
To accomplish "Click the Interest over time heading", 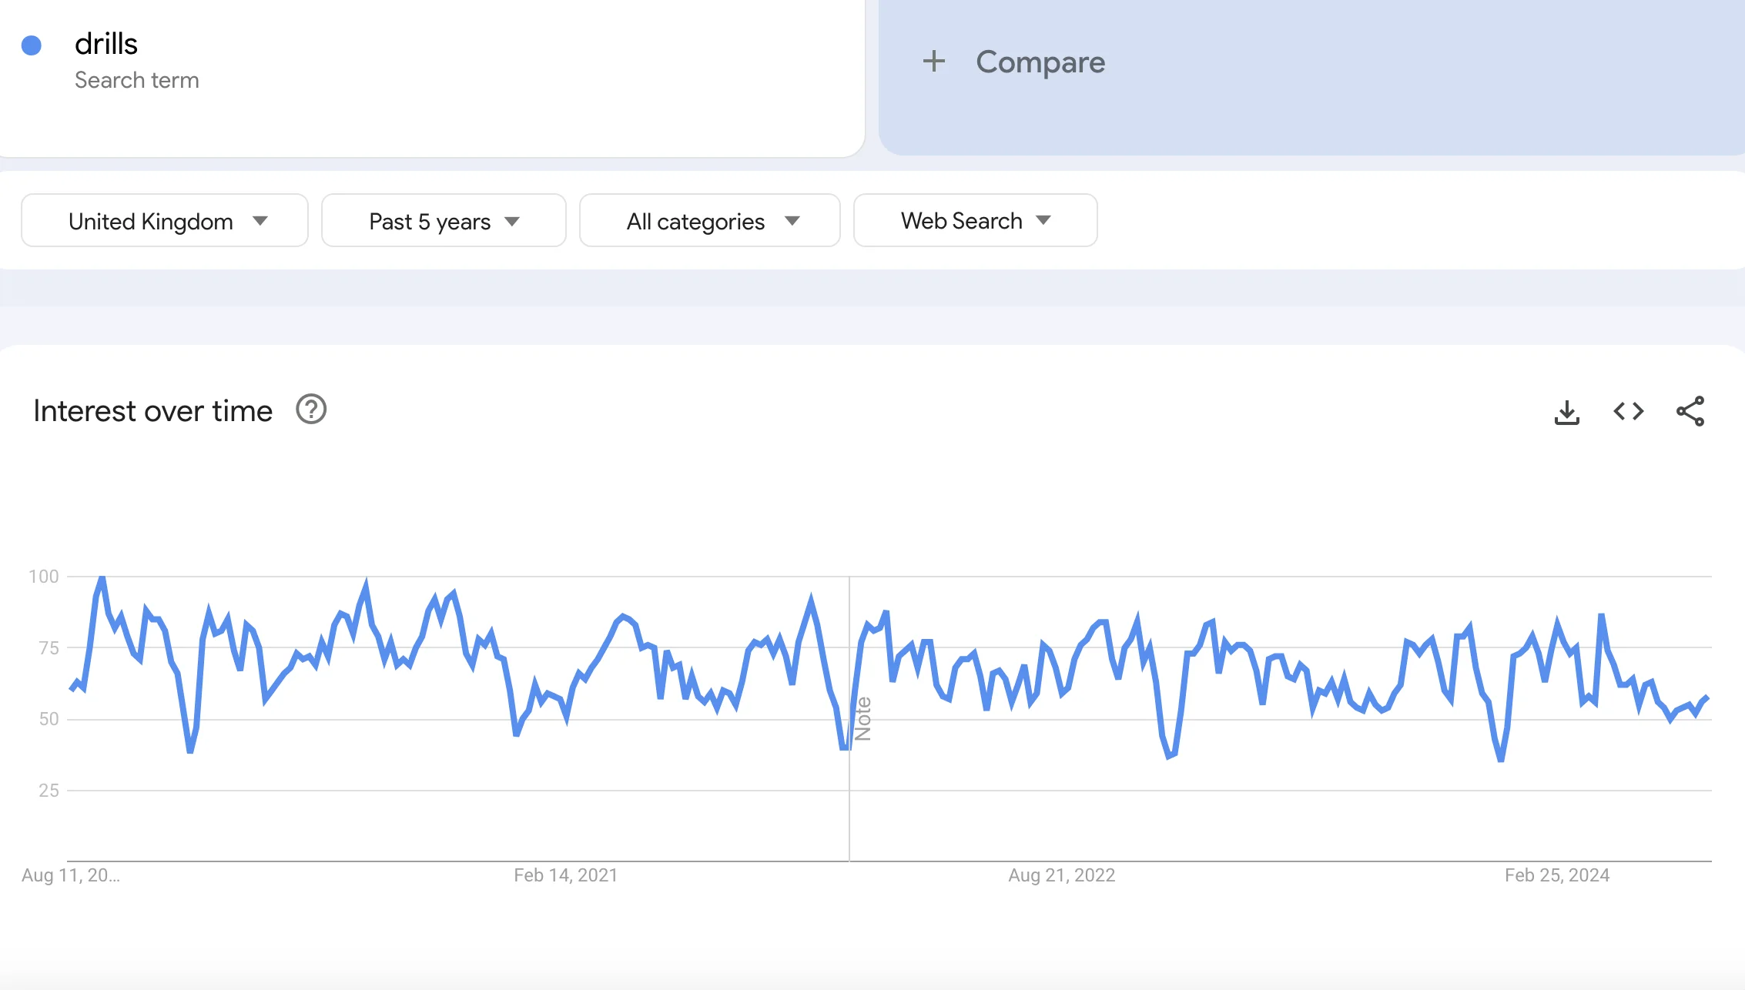I will [153, 411].
